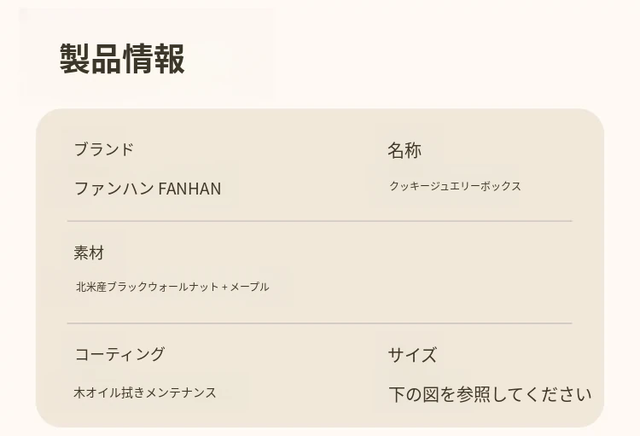Screen dimensions: 640x436
Task: Click the メープル material text
Action: [x=249, y=288]
